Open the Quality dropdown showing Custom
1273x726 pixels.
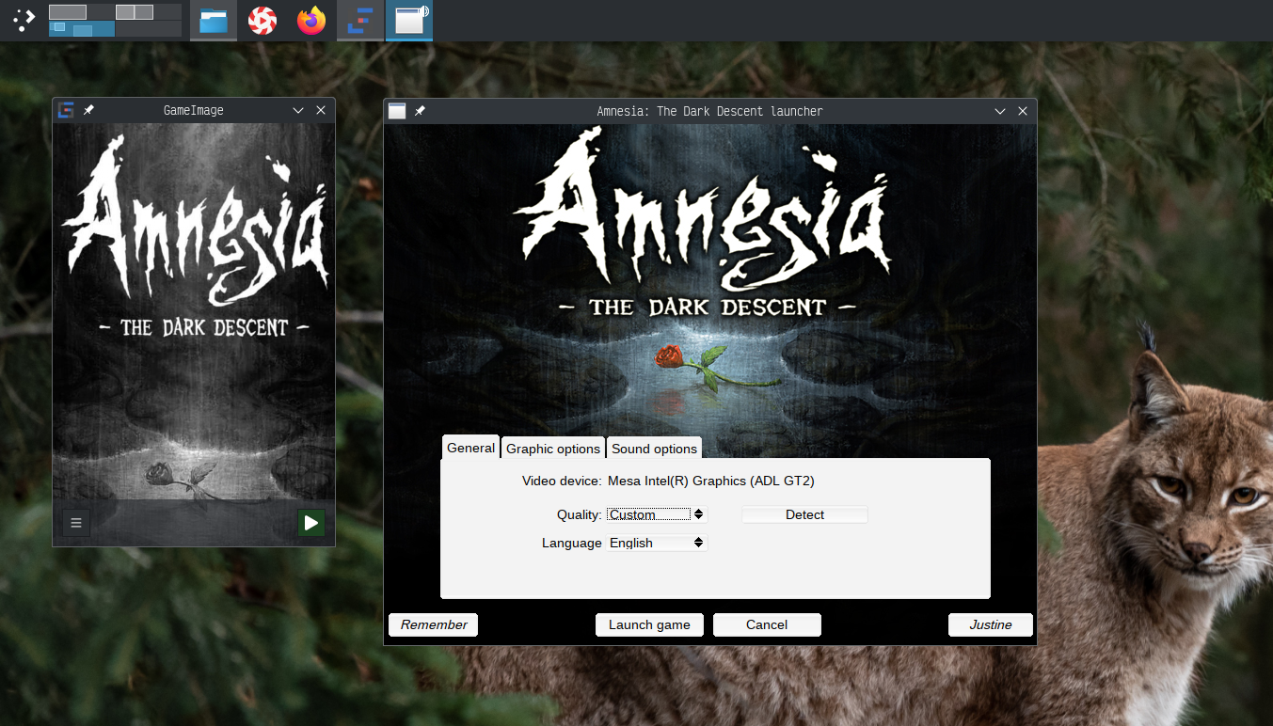pos(657,514)
